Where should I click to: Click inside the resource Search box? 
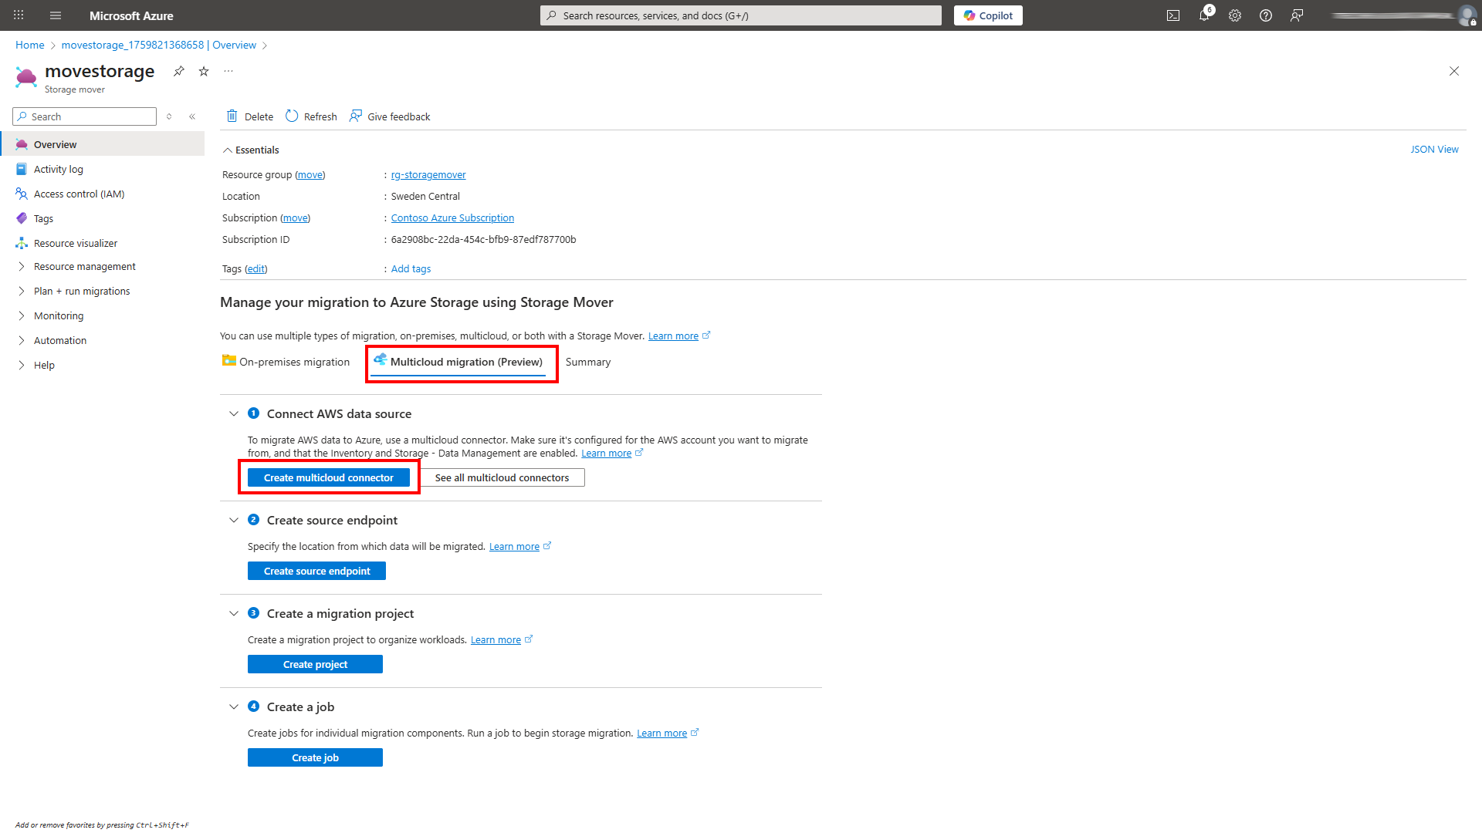point(84,116)
